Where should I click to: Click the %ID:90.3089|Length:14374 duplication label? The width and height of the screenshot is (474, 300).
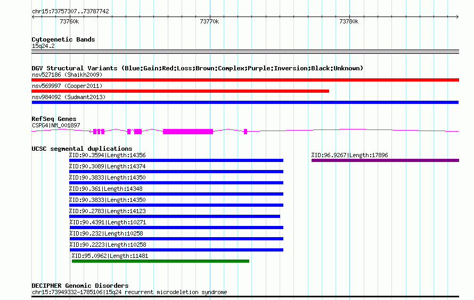point(107,166)
